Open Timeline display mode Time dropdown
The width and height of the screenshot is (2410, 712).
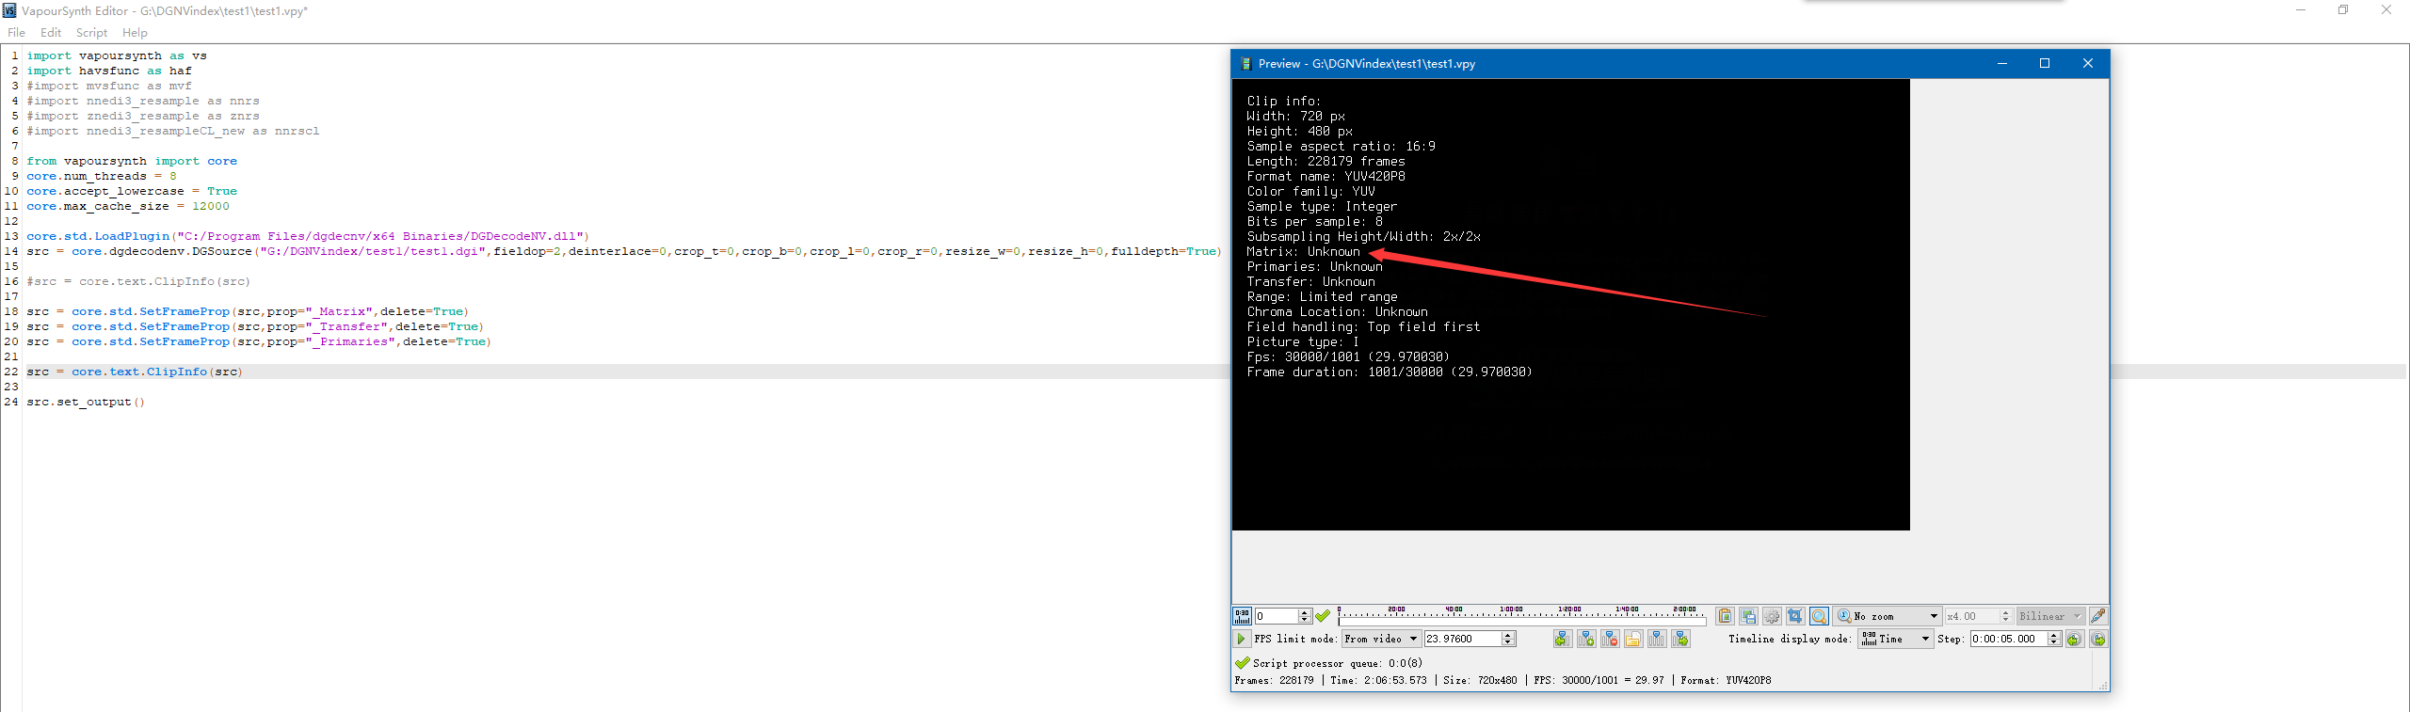pos(1895,639)
